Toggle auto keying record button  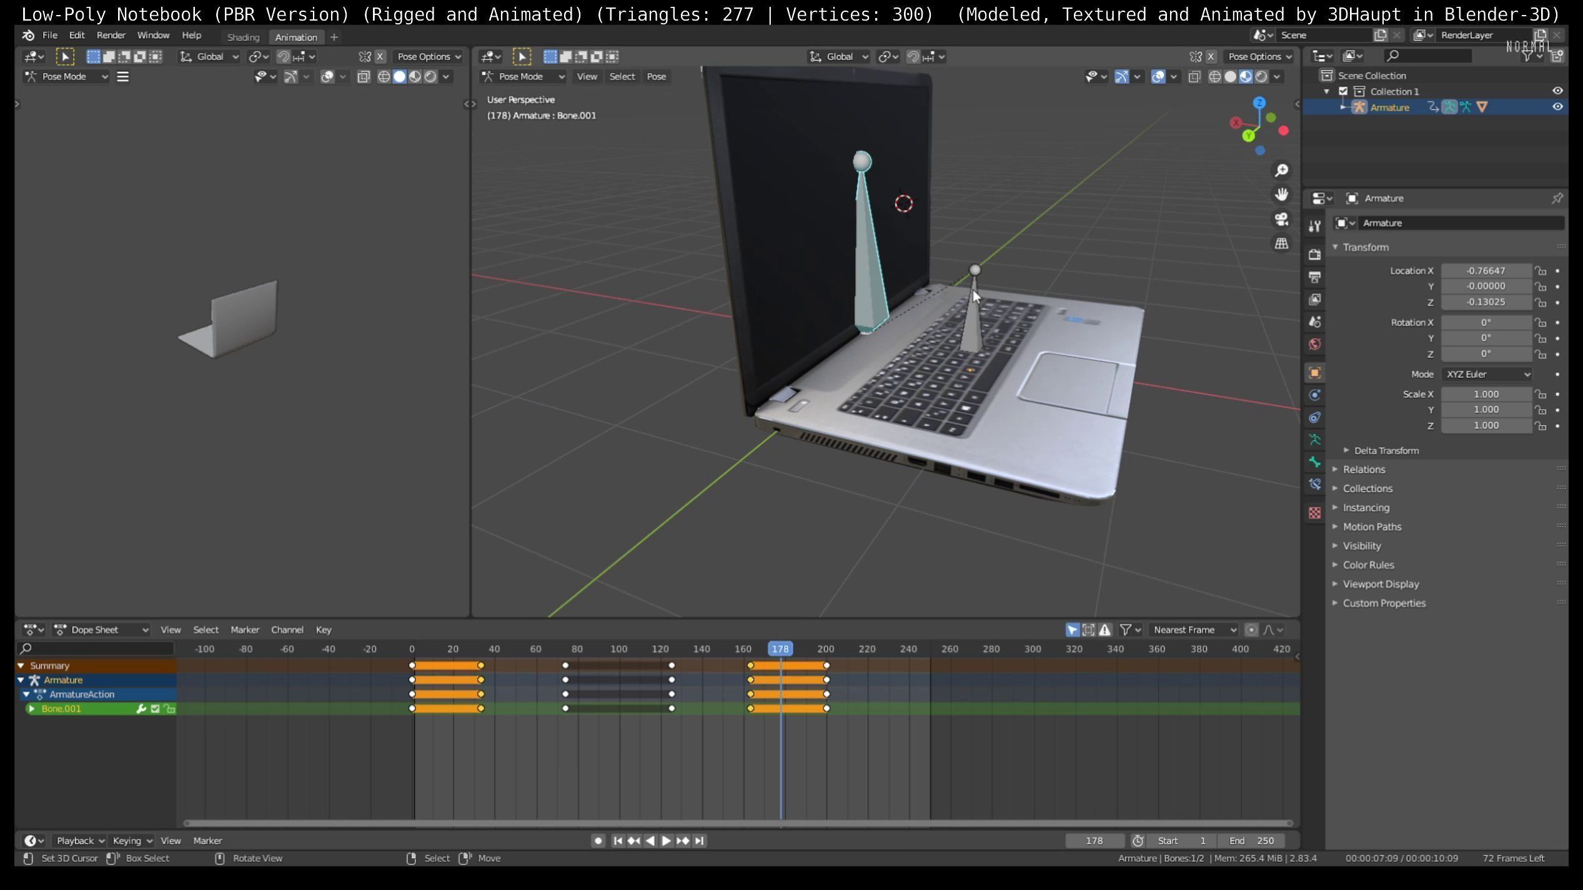pos(598,841)
